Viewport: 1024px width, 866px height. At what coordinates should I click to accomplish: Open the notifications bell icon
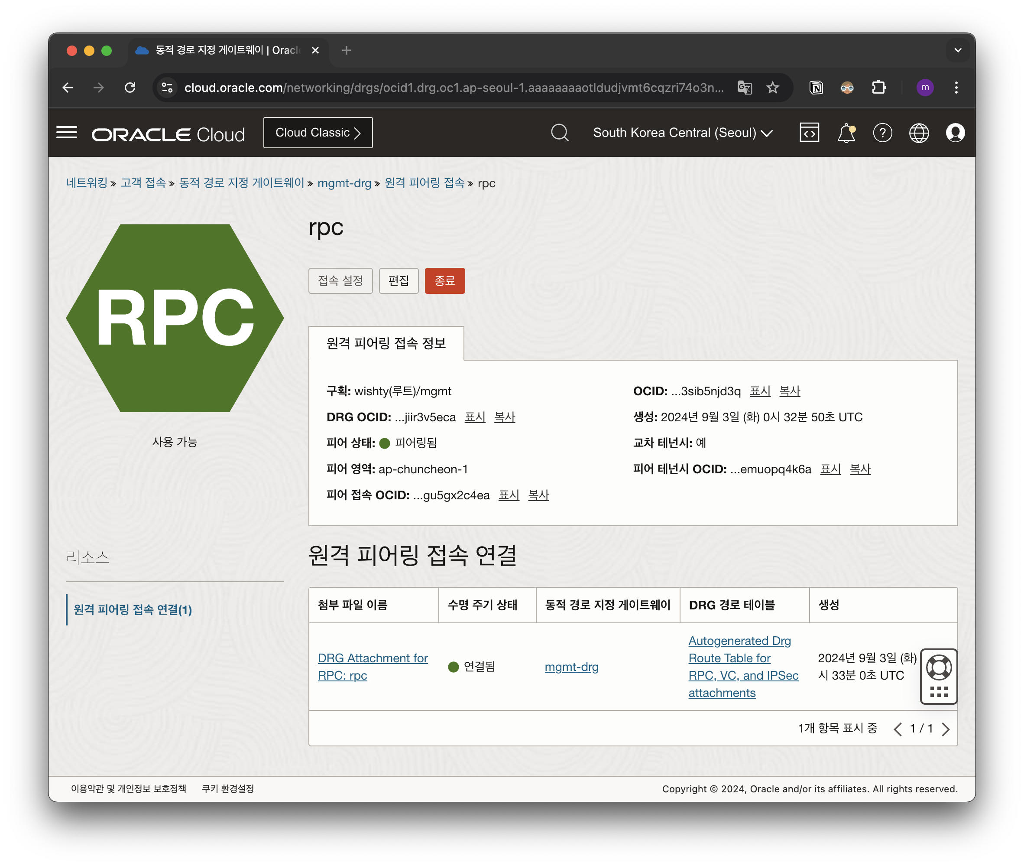846,133
